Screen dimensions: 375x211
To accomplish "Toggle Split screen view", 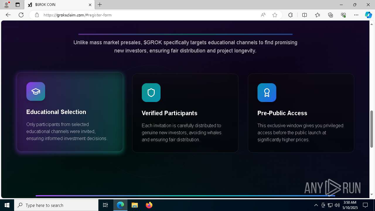I will (x=304, y=15).
